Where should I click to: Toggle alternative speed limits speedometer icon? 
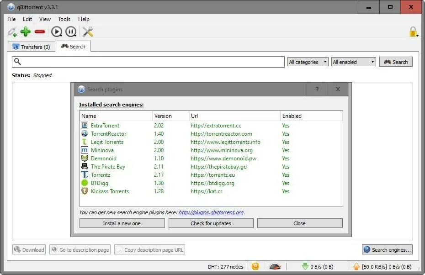pyautogui.click(x=275, y=267)
